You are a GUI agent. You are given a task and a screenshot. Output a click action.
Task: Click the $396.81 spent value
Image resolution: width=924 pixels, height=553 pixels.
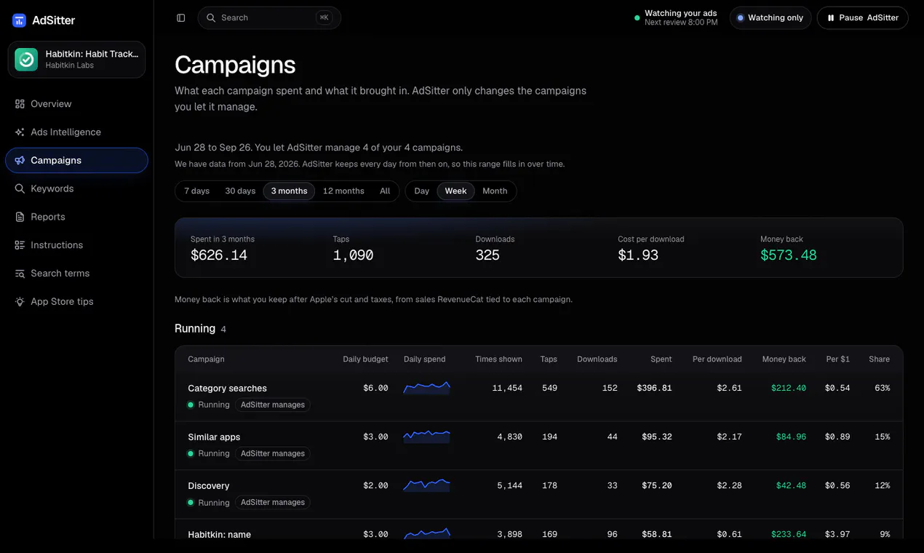tap(654, 389)
